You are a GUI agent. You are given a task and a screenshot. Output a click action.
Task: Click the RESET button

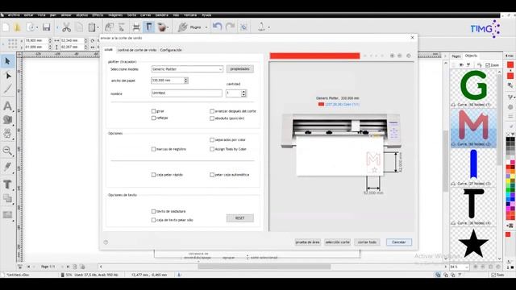(240, 218)
